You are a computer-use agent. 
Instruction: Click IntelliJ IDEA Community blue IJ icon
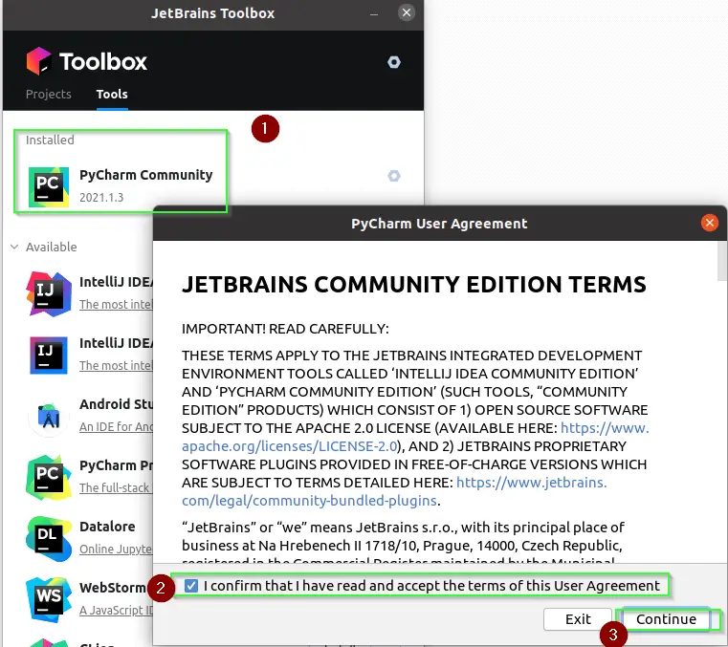click(48, 356)
